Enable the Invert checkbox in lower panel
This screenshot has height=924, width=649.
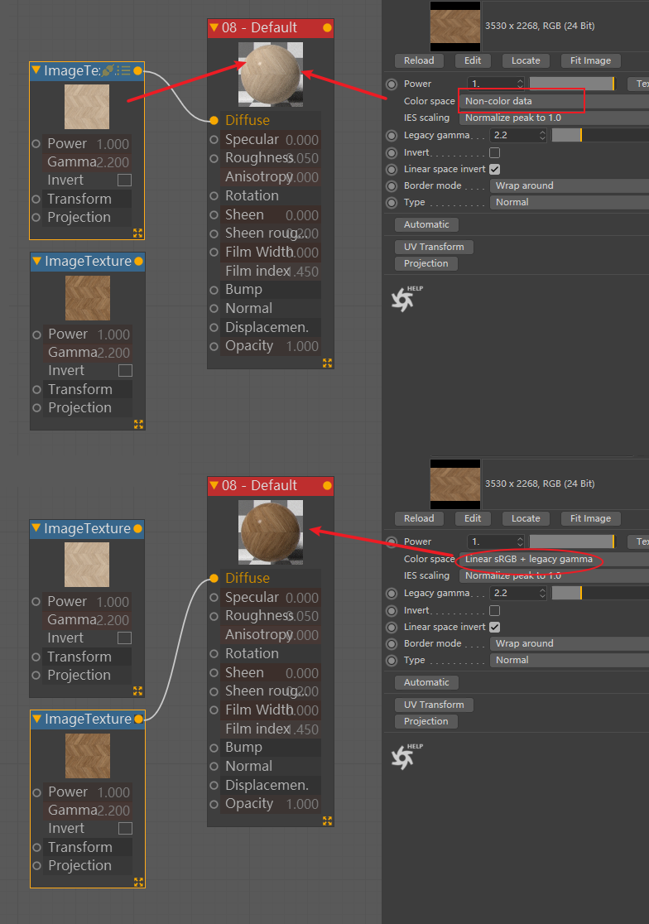pos(495,610)
